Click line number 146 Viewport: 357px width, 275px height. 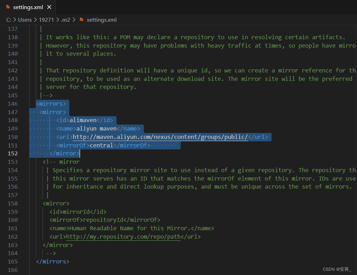13,104
